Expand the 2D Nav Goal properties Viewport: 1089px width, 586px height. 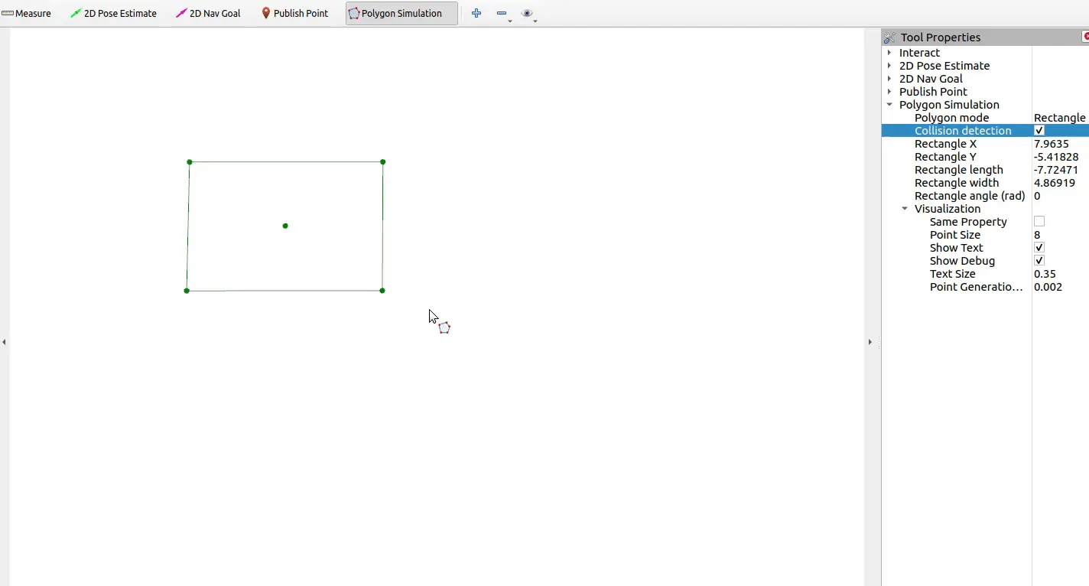889,79
